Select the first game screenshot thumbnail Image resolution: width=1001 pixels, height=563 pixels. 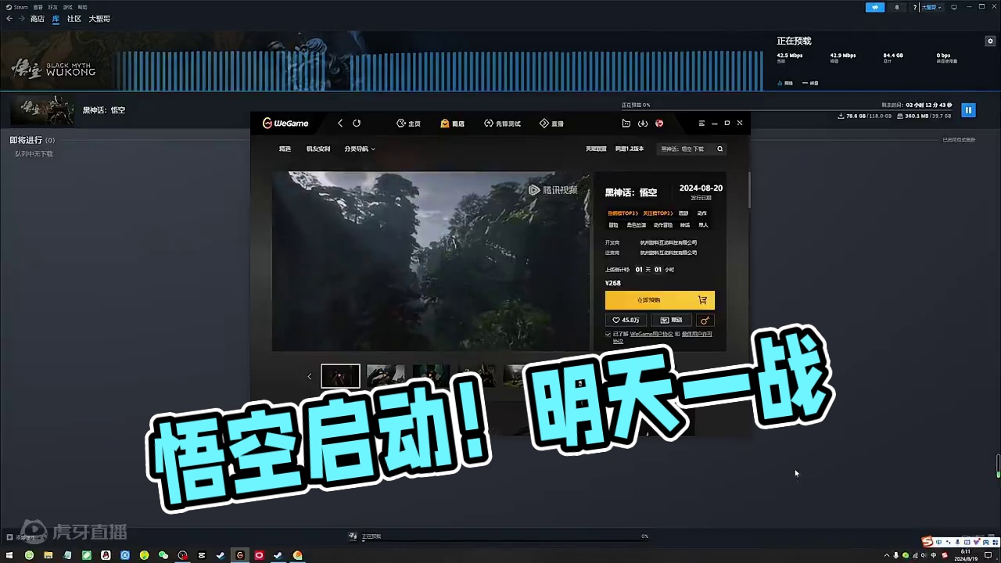[340, 376]
